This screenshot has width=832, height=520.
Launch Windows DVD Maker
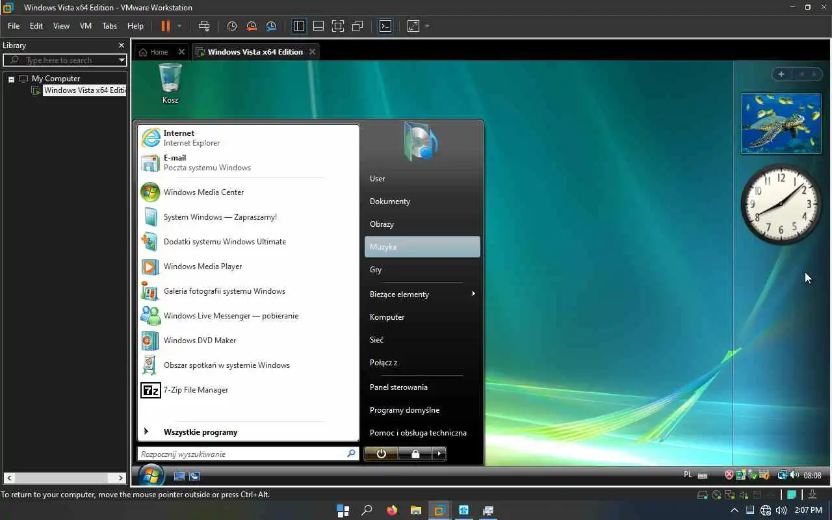(x=248, y=341)
